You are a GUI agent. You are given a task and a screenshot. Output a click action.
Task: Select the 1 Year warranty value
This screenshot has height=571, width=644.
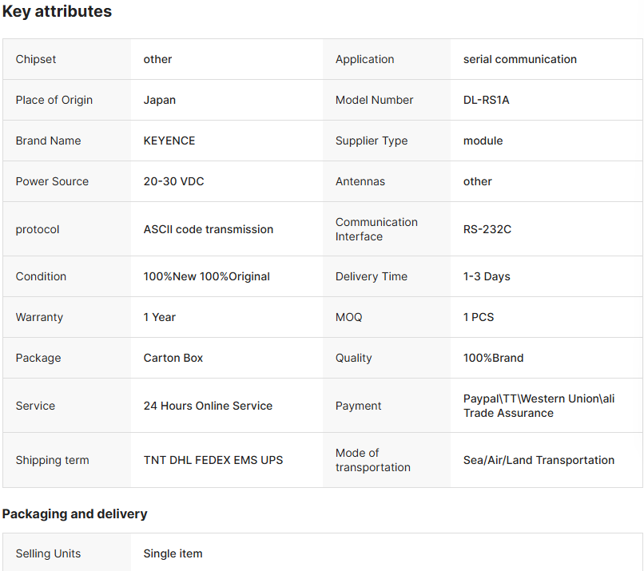click(160, 317)
